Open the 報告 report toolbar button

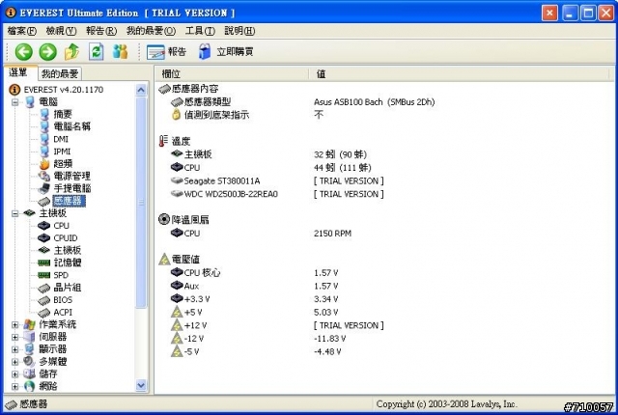tap(166, 51)
